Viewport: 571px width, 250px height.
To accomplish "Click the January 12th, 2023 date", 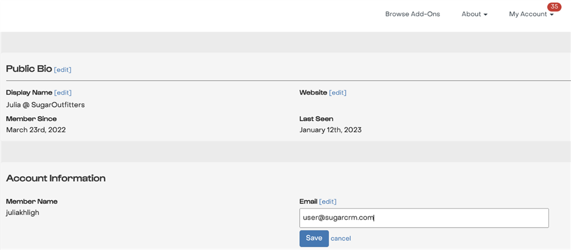I will 330,130.
